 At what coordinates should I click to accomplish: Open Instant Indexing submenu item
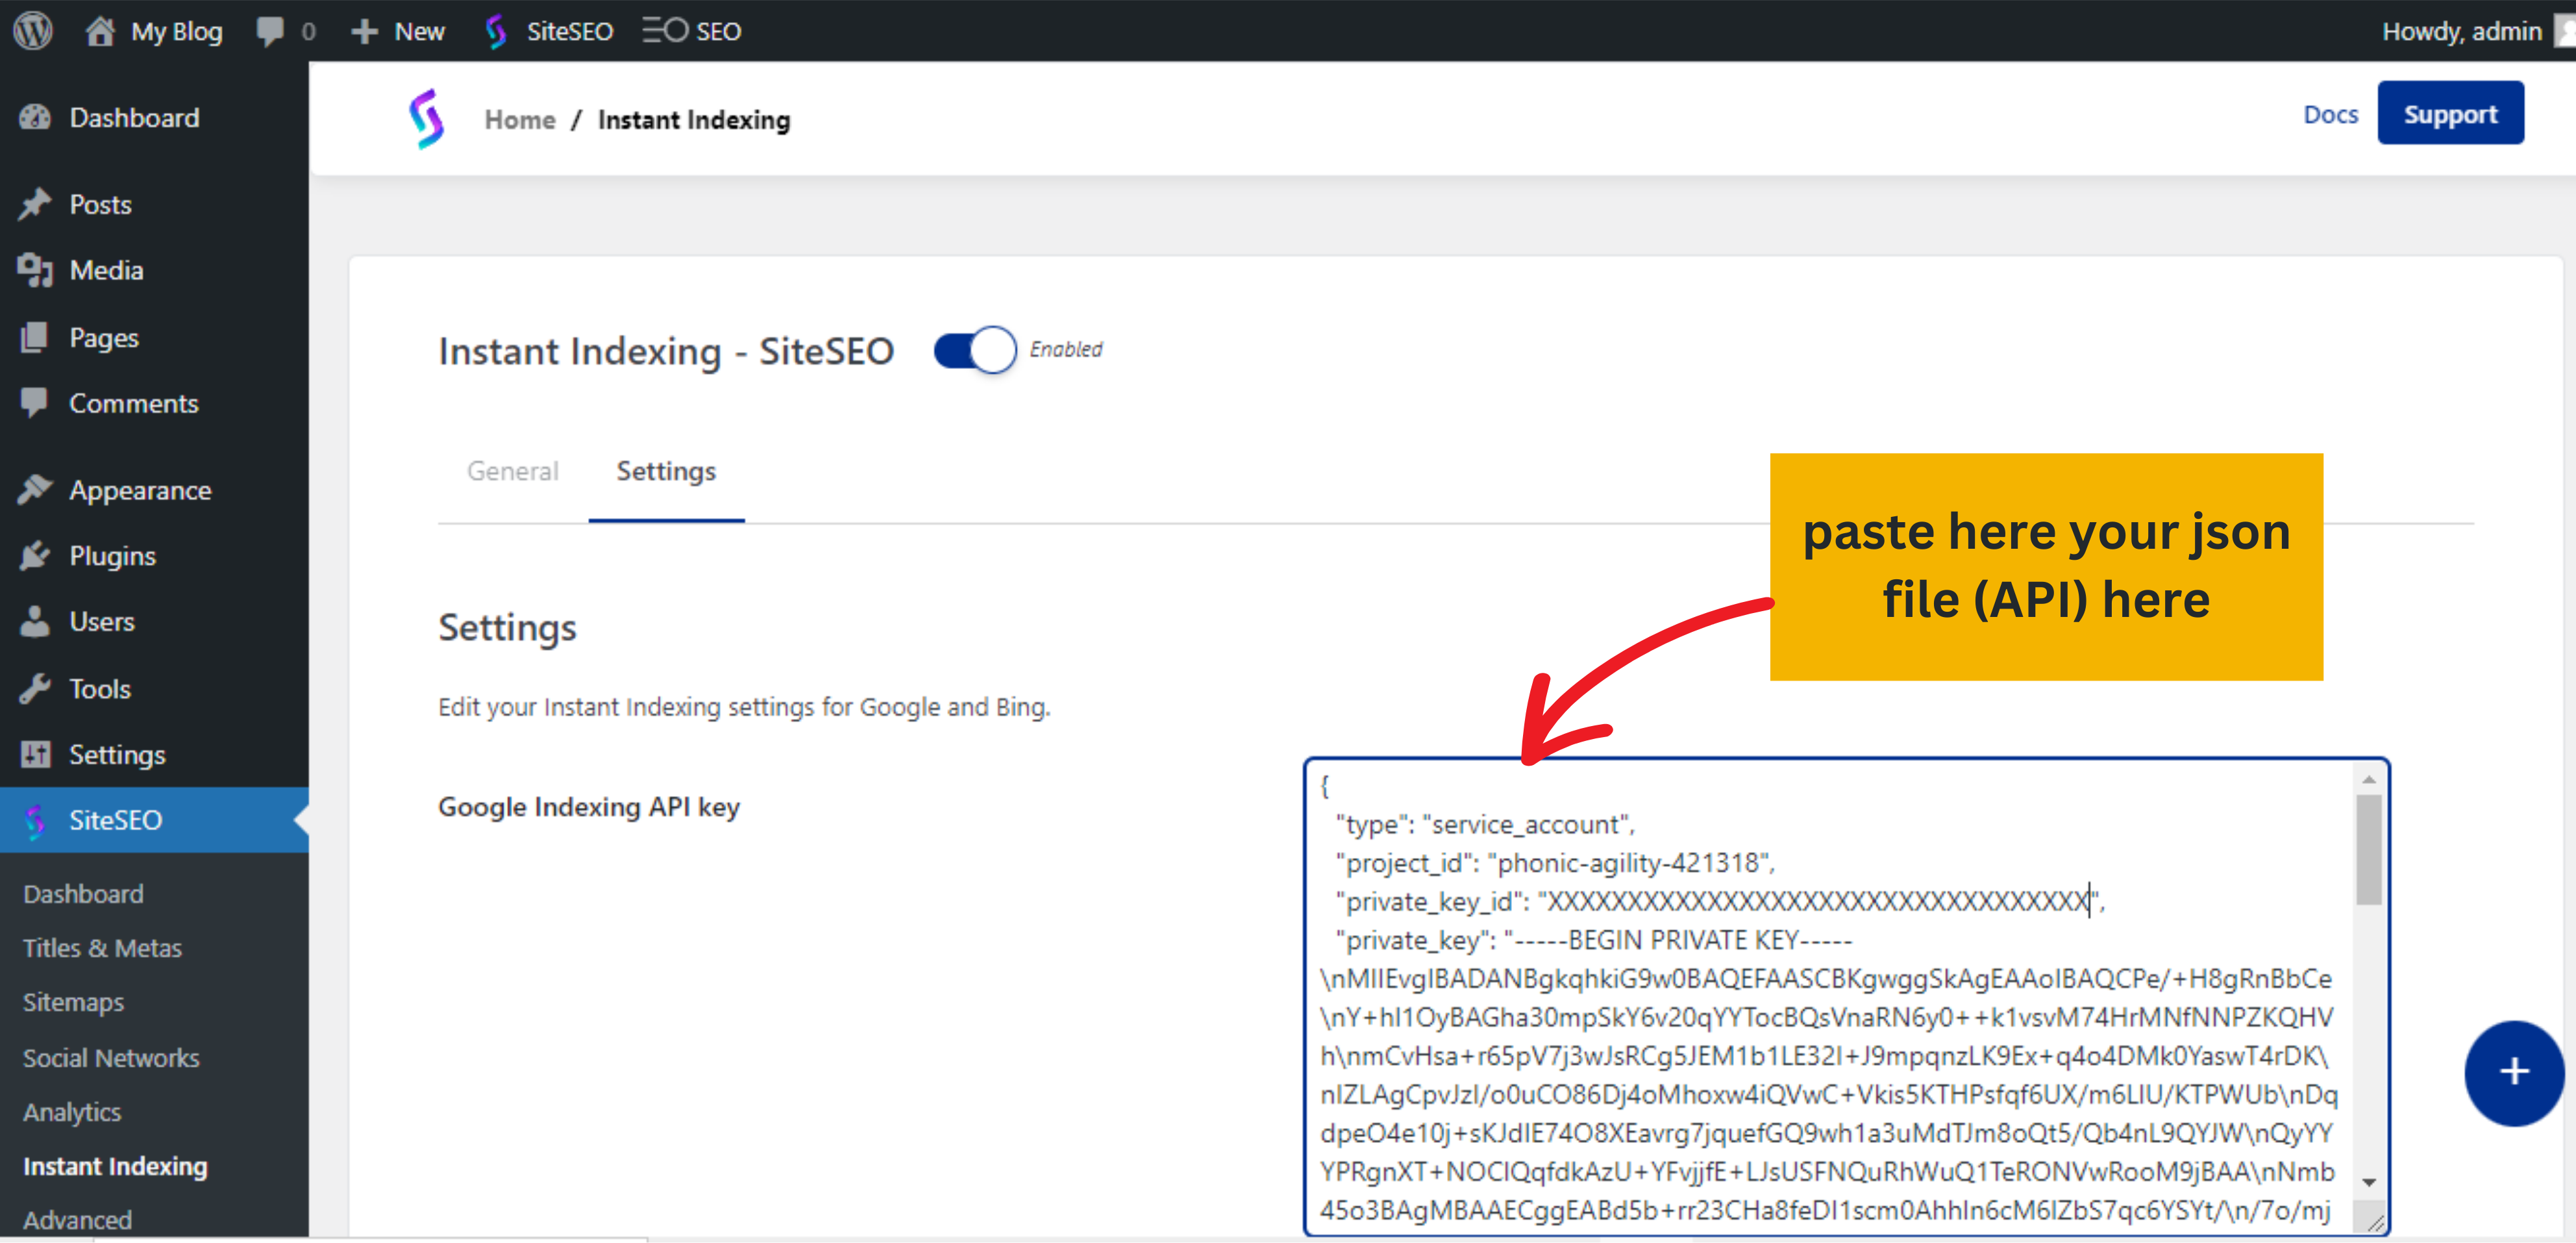(x=115, y=1166)
